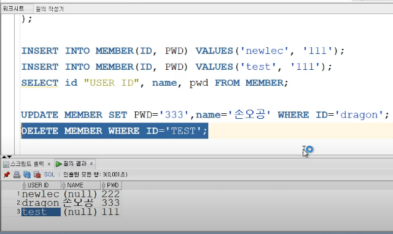The width and height of the screenshot is (393, 234).
Task: Click the 'dragon' literal in UPDATE statement
Action: click(x=359, y=115)
